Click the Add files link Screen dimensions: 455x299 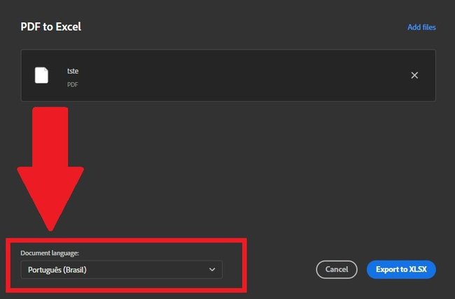point(421,27)
